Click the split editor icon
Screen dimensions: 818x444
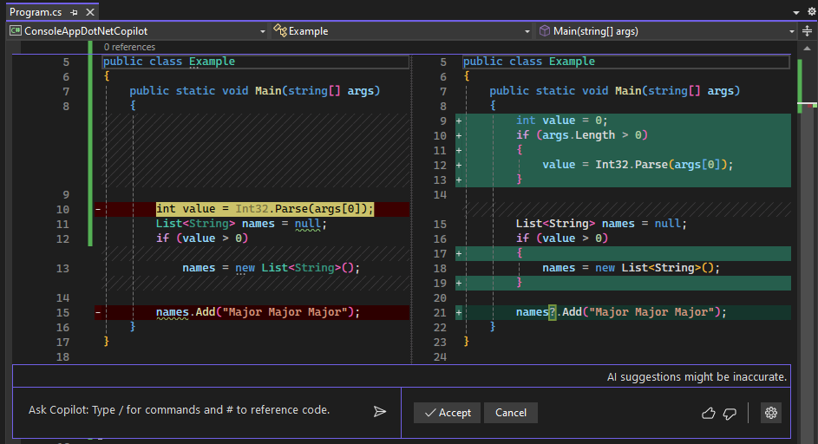click(x=807, y=31)
